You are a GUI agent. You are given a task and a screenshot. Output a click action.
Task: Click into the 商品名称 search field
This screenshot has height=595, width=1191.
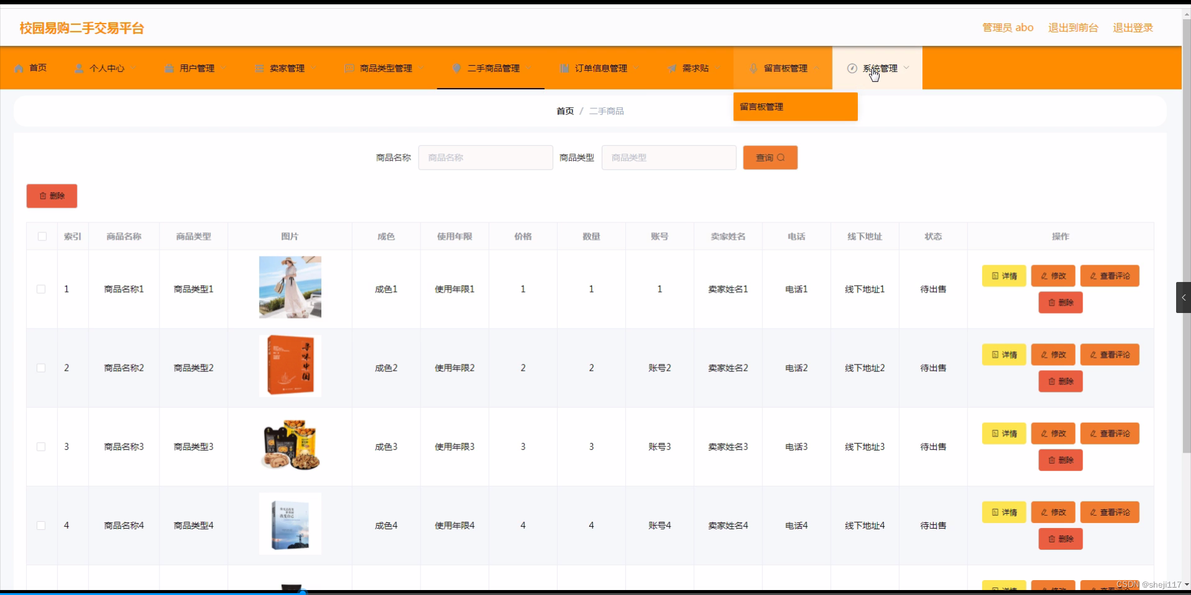pos(486,157)
